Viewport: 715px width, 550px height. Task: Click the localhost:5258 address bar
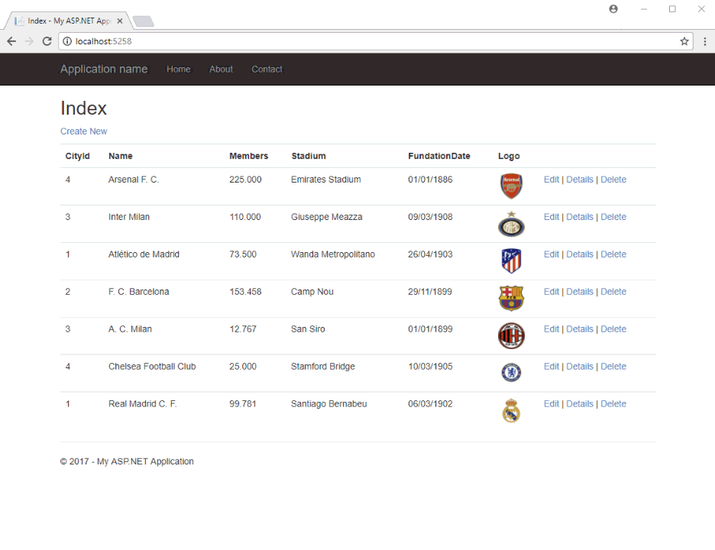click(376, 41)
